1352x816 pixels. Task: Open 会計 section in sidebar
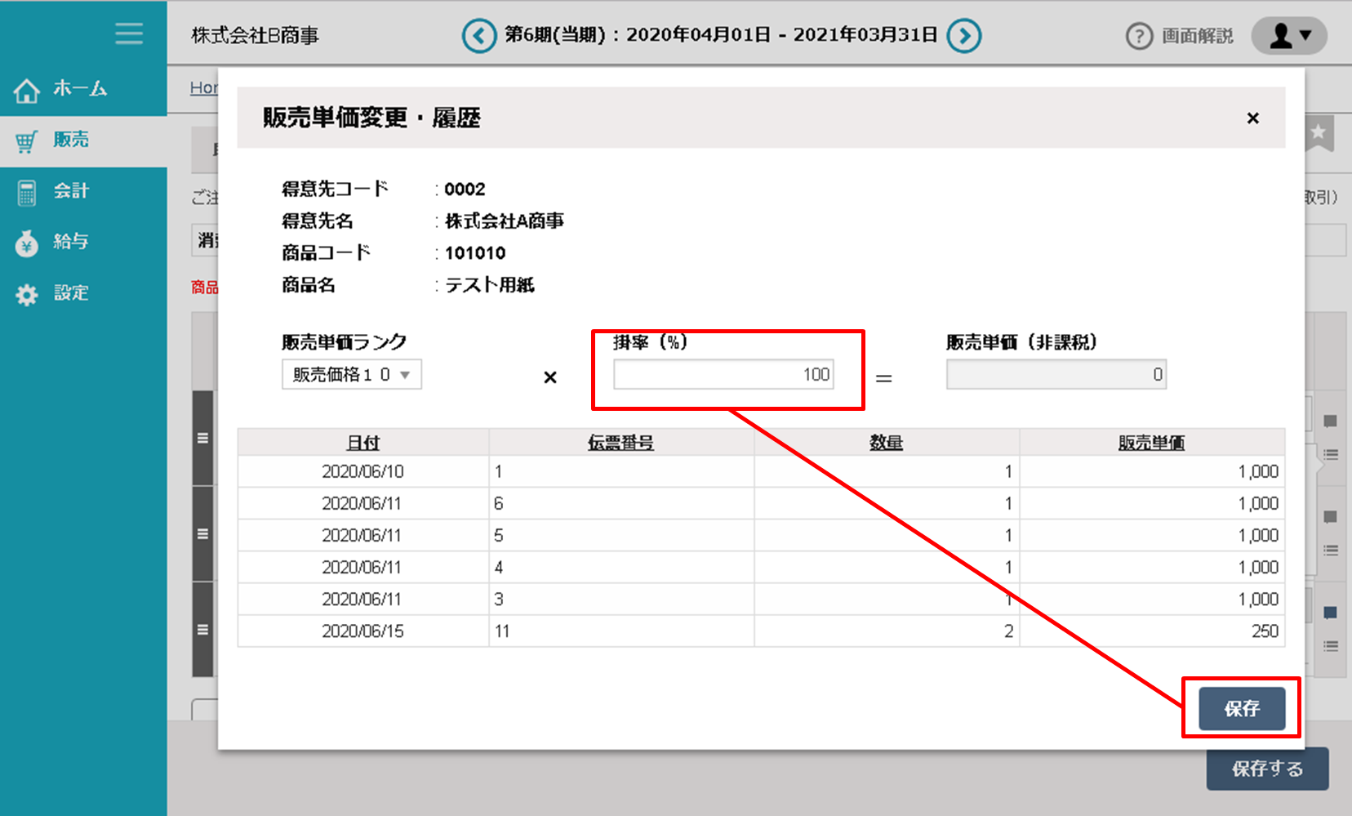pyautogui.click(x=71, y=191)
